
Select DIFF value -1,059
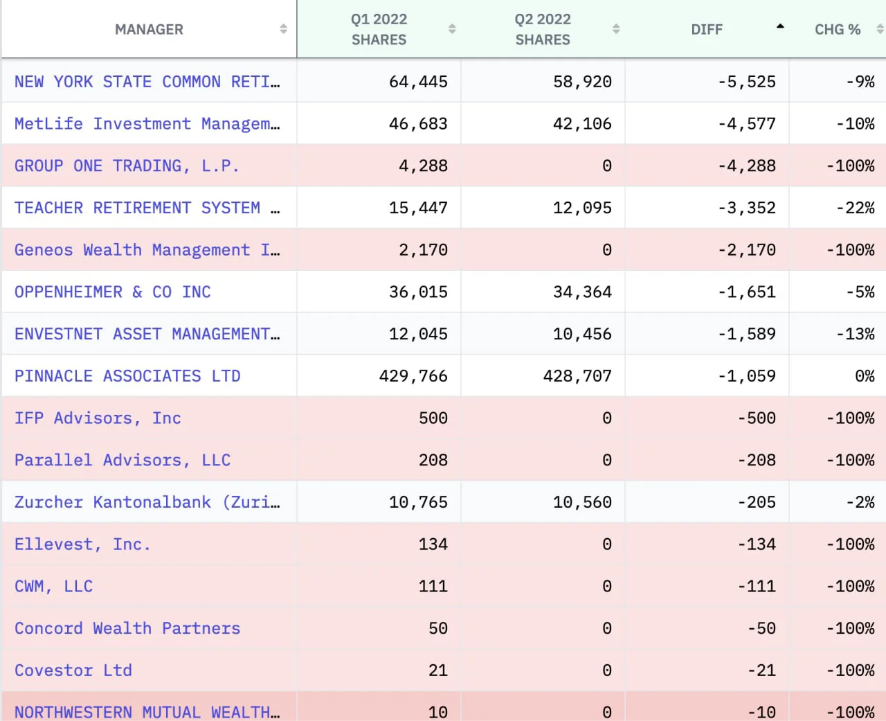pos(747,376)
